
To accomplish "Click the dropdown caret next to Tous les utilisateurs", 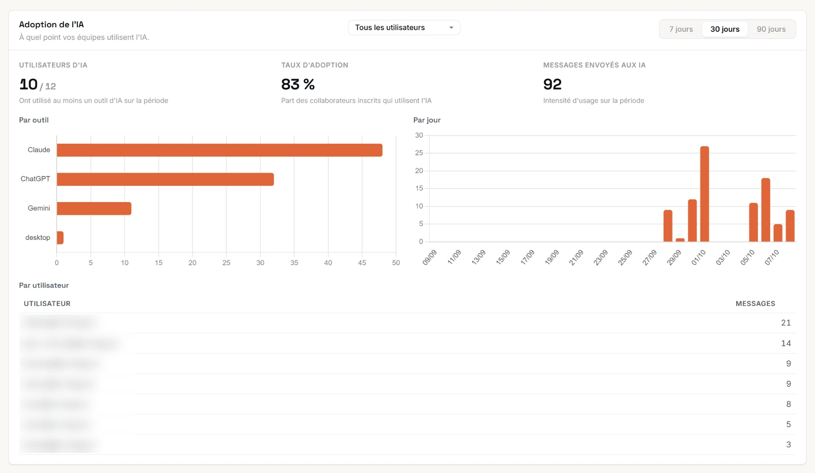I will pyautogui.click(x=451, y=28).
